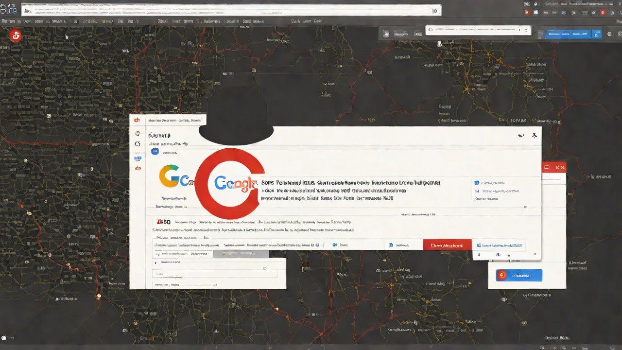The image size is (622, 350).
Task: Click the pin icon at dialog's top-right
Action: point(535,136)
